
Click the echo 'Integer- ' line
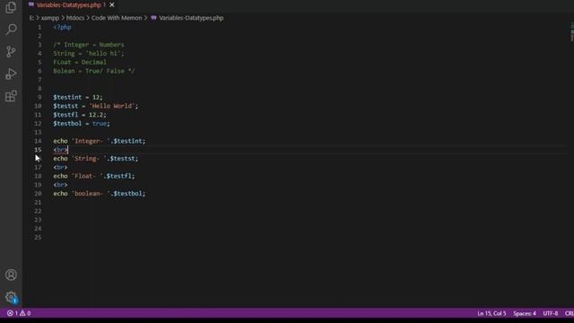pyautogui.click(x=100, y=141)
